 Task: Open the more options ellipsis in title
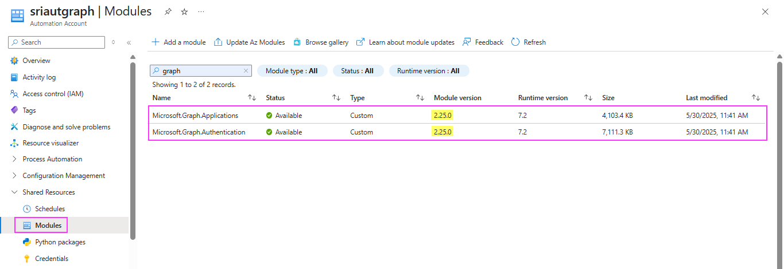201,11
